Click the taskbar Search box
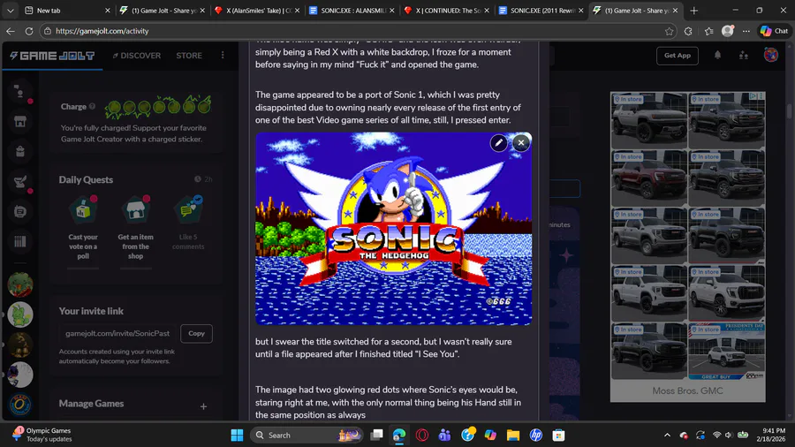Image resolution: width=795 pixels, height=447 pixels. pyautogui.click(x=307, y=435)
